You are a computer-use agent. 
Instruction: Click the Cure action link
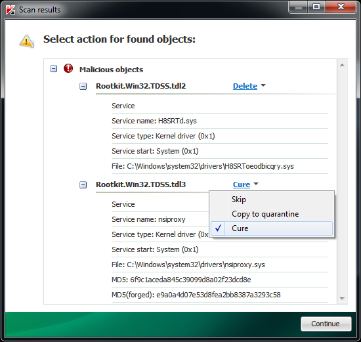coord(242,184)
